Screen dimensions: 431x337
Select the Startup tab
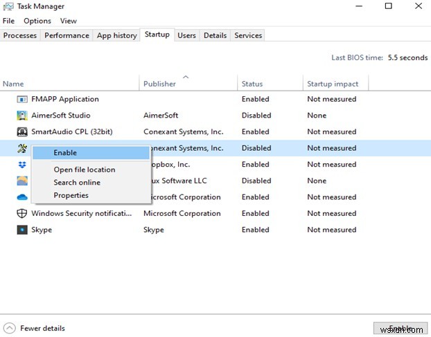pos(157,35)
